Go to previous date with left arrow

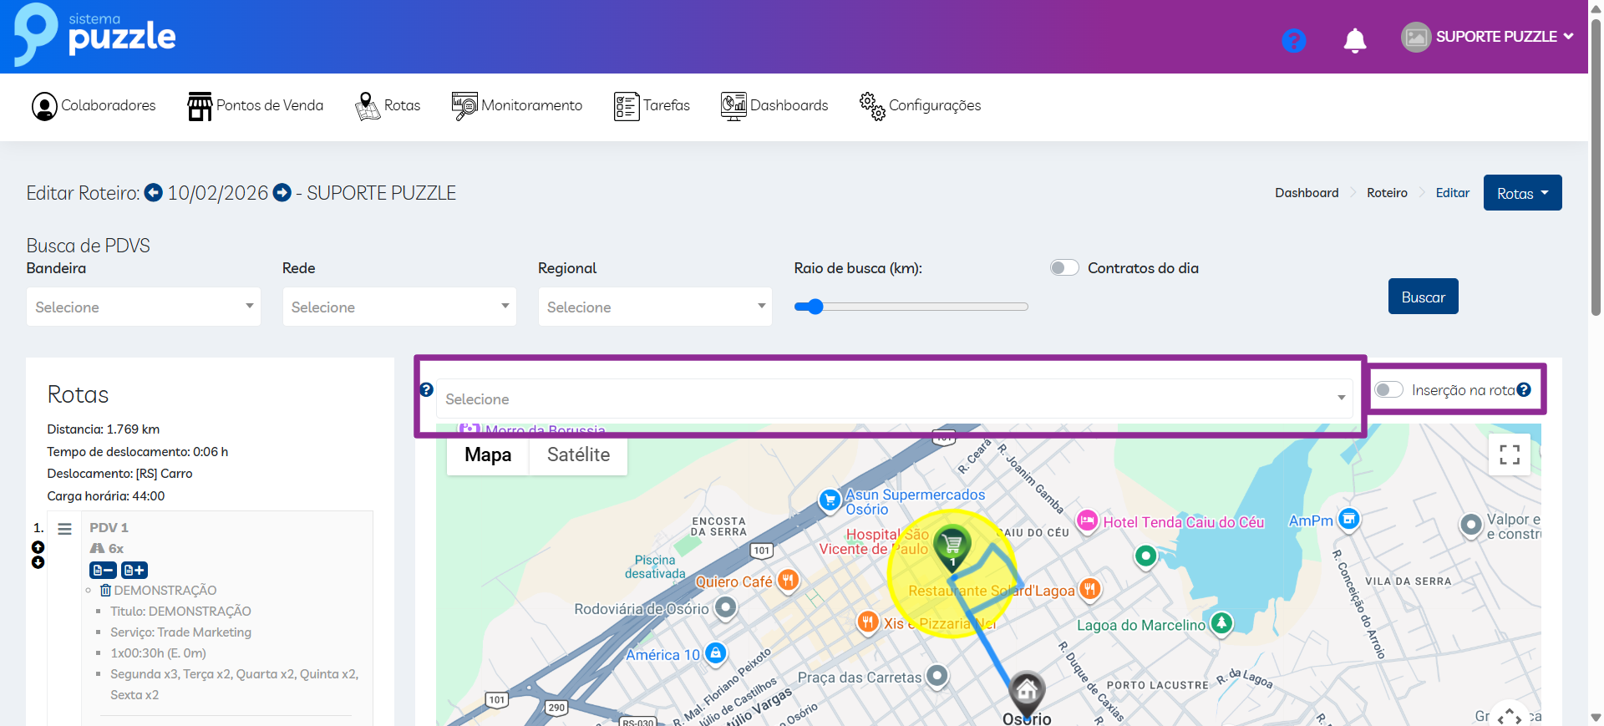[x=154, y=193]
